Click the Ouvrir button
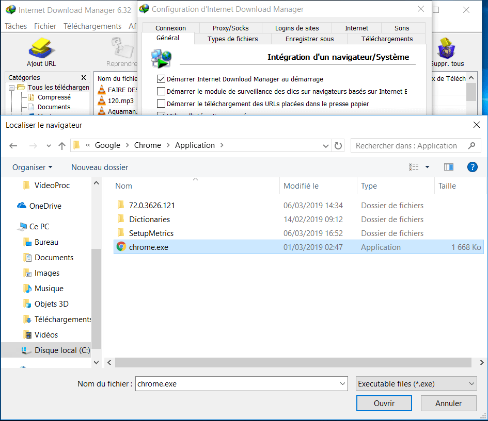The height and width of the screenshot is (421, 488). coord(384,403)
